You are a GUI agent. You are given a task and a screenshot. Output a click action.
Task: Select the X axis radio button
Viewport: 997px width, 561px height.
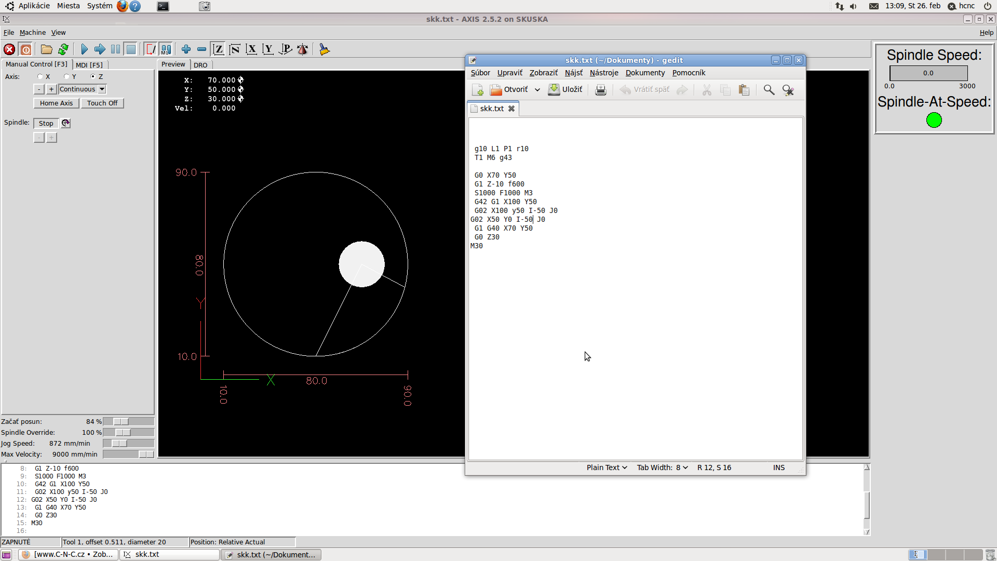pos(40,76)
